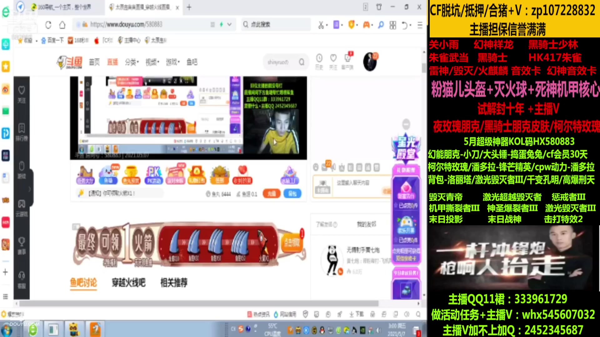Viewport: 600px width, 337px height.
Task: Open the 任务大厅 activity icon
Action: [x=85, y=175]
